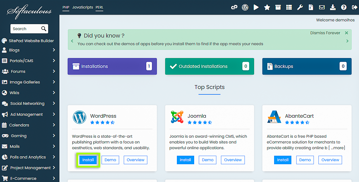The width and height of the screenshot is (359, 182).
Task: Open the Joomla Overview
Action: tap(233, 160)
